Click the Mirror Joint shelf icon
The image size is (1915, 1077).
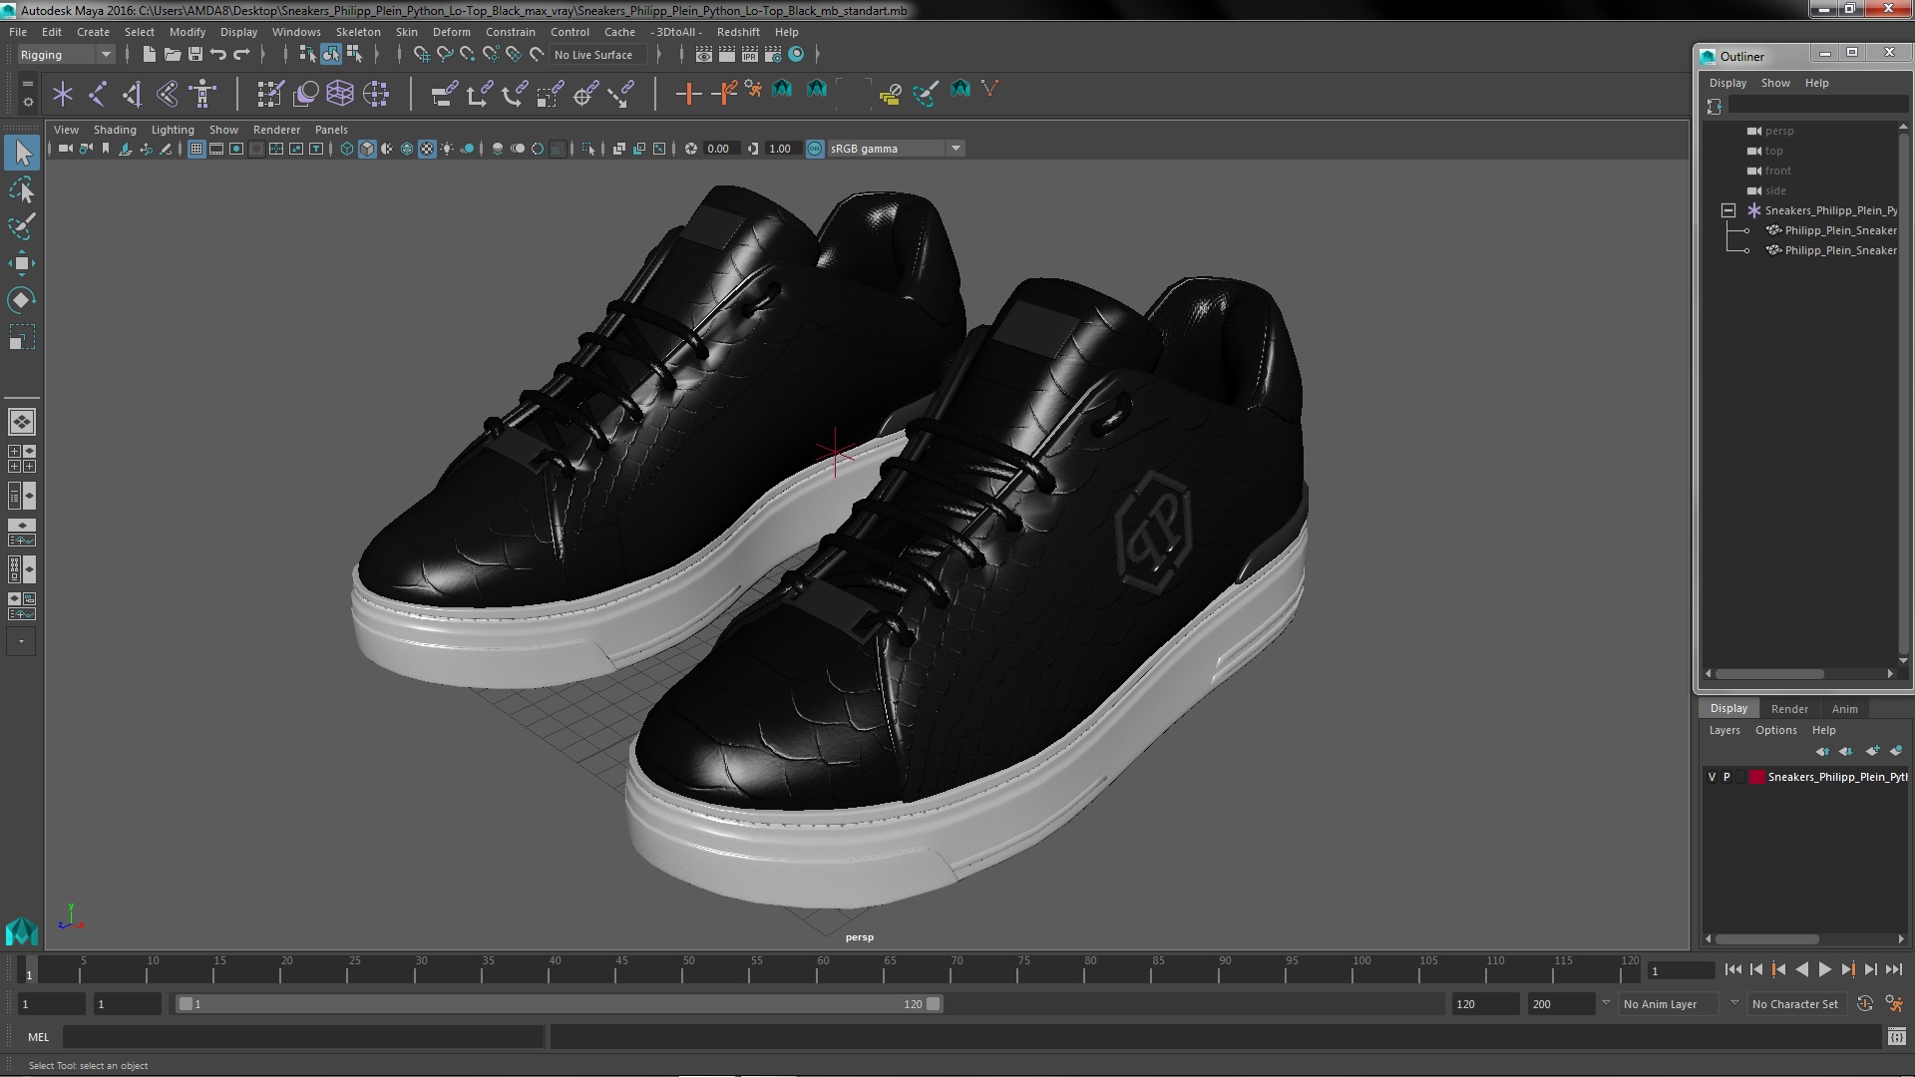coord(133,94)
